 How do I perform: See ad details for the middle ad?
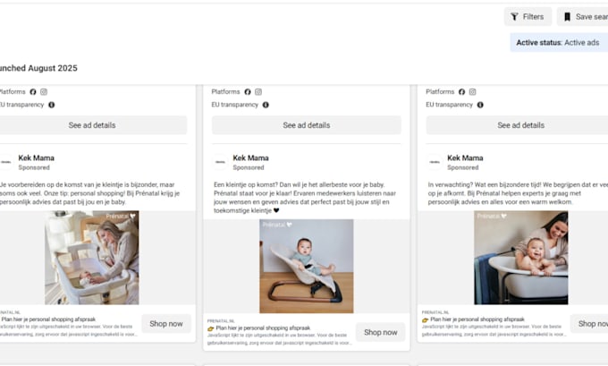coord(307,125)
